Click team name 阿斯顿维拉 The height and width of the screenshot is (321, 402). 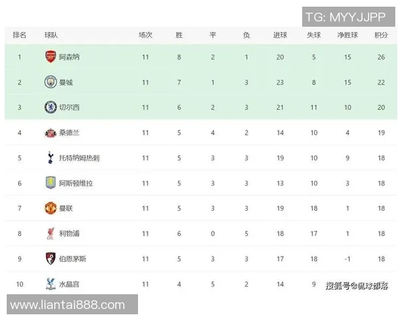(76, 183)
